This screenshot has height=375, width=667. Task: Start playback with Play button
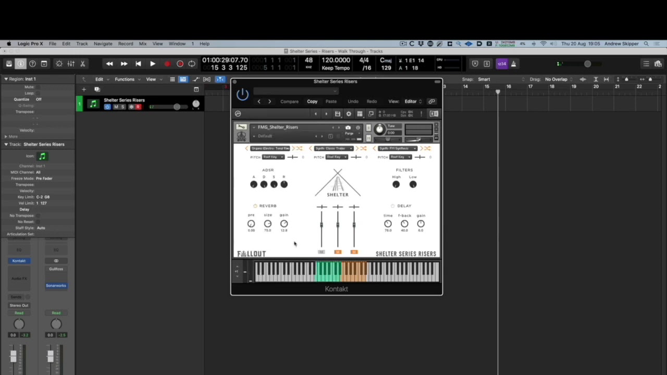(153, 64)
